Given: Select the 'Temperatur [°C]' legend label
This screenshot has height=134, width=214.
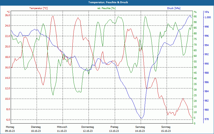Looking at the screenshot, I should [39, 8].
